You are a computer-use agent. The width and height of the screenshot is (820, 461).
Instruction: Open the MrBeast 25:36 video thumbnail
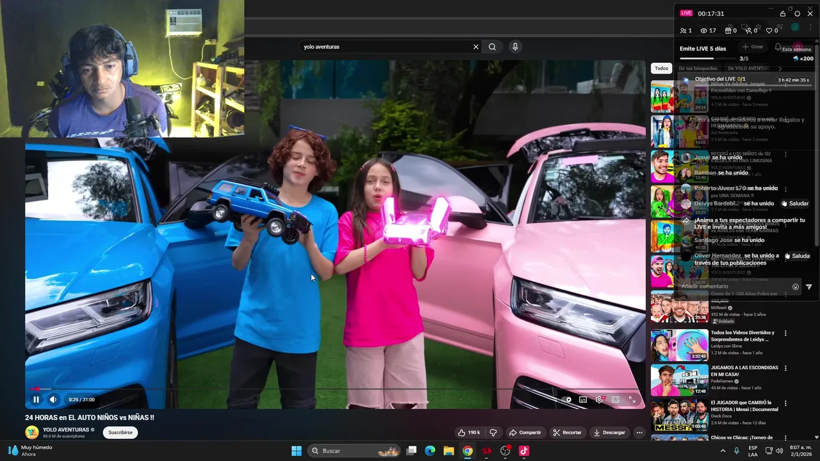pyautogui.click(x=679, y=307)
